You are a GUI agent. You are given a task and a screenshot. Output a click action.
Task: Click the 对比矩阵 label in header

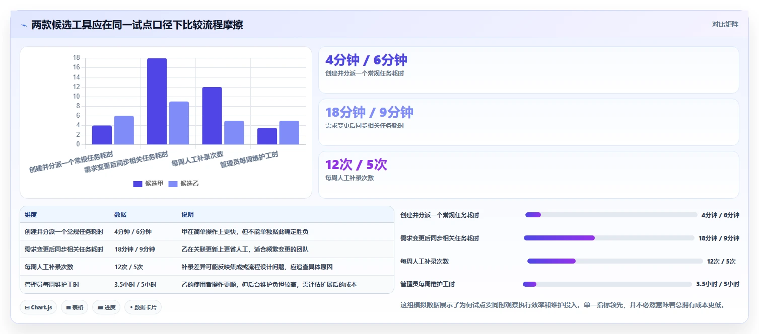tap(725, 24)
